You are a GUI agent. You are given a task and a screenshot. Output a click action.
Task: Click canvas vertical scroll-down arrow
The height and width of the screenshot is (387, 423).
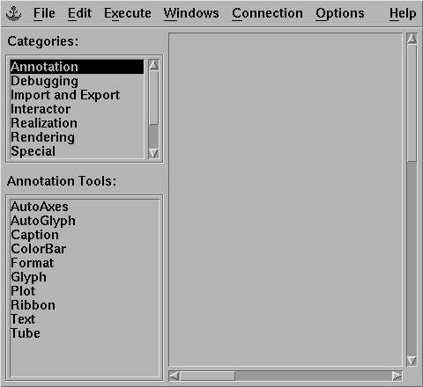[x=412, y=361]
